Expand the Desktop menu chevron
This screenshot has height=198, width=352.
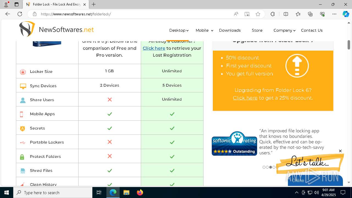(x=188, y=31)
